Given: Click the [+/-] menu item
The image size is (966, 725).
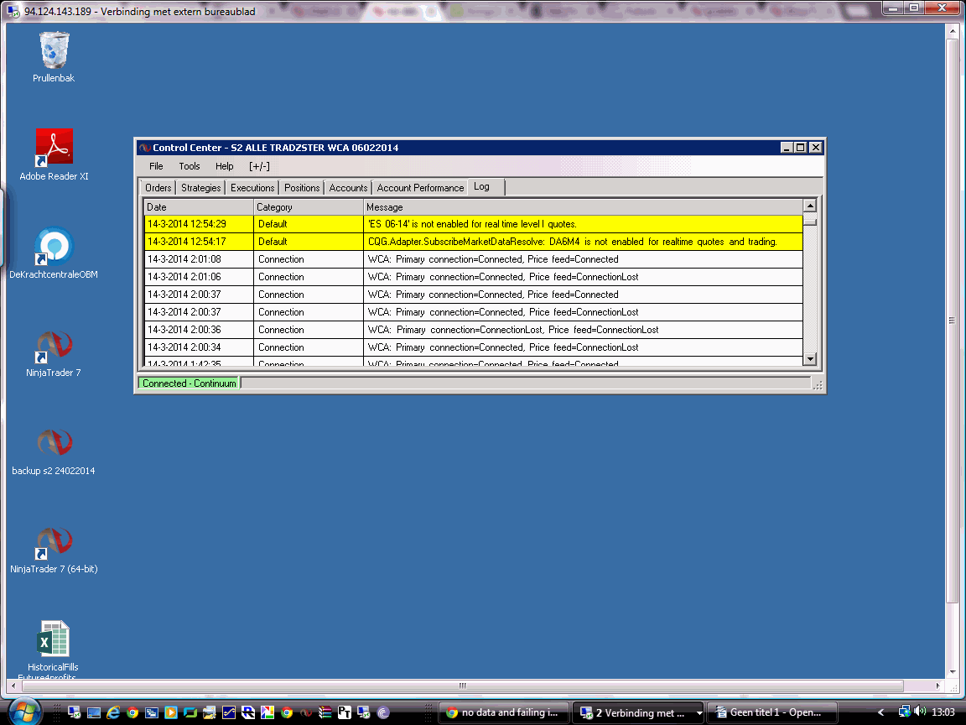Looking at the screenshot, I should coord(259,166).
